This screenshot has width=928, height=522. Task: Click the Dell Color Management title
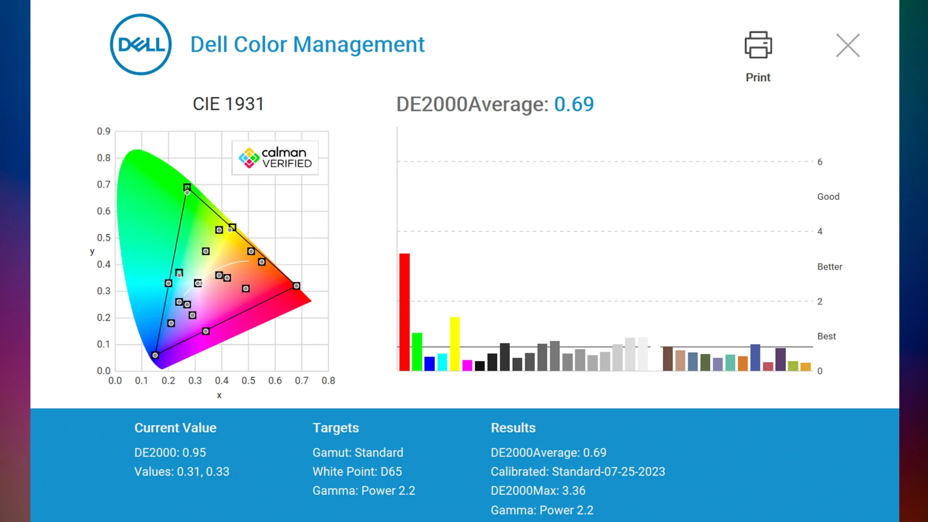(307, 45)
